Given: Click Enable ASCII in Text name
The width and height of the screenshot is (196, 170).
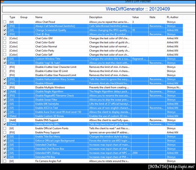Looking at the screenshot, I should pos(47,108).
